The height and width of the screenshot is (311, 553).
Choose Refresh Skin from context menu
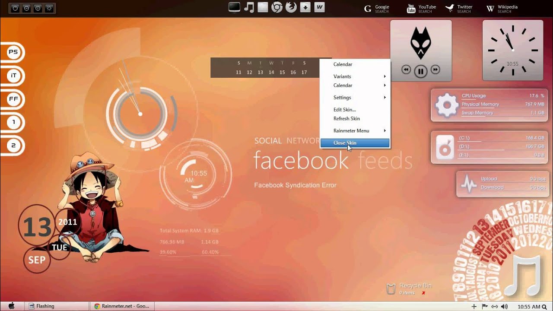click(355, 119)
